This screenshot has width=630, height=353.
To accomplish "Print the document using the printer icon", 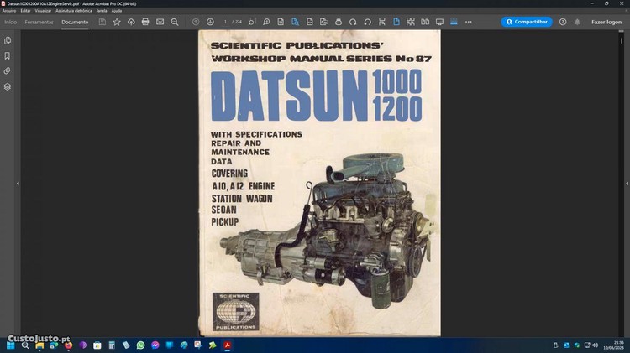I will click(145, 22).
